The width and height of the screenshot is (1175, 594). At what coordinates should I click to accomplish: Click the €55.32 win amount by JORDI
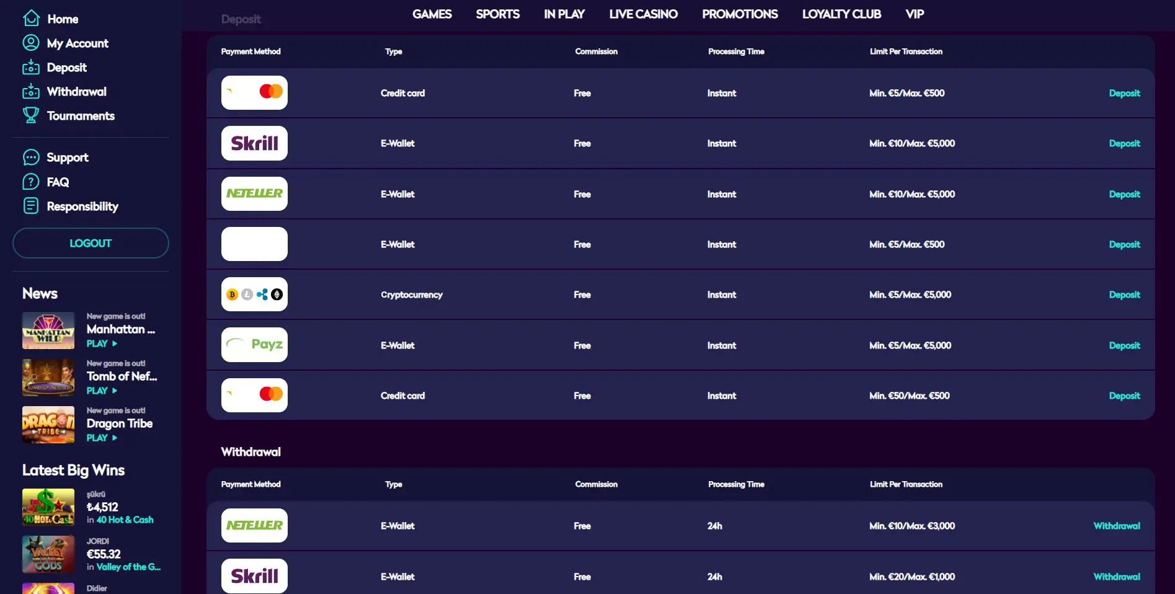coord(104,554)
